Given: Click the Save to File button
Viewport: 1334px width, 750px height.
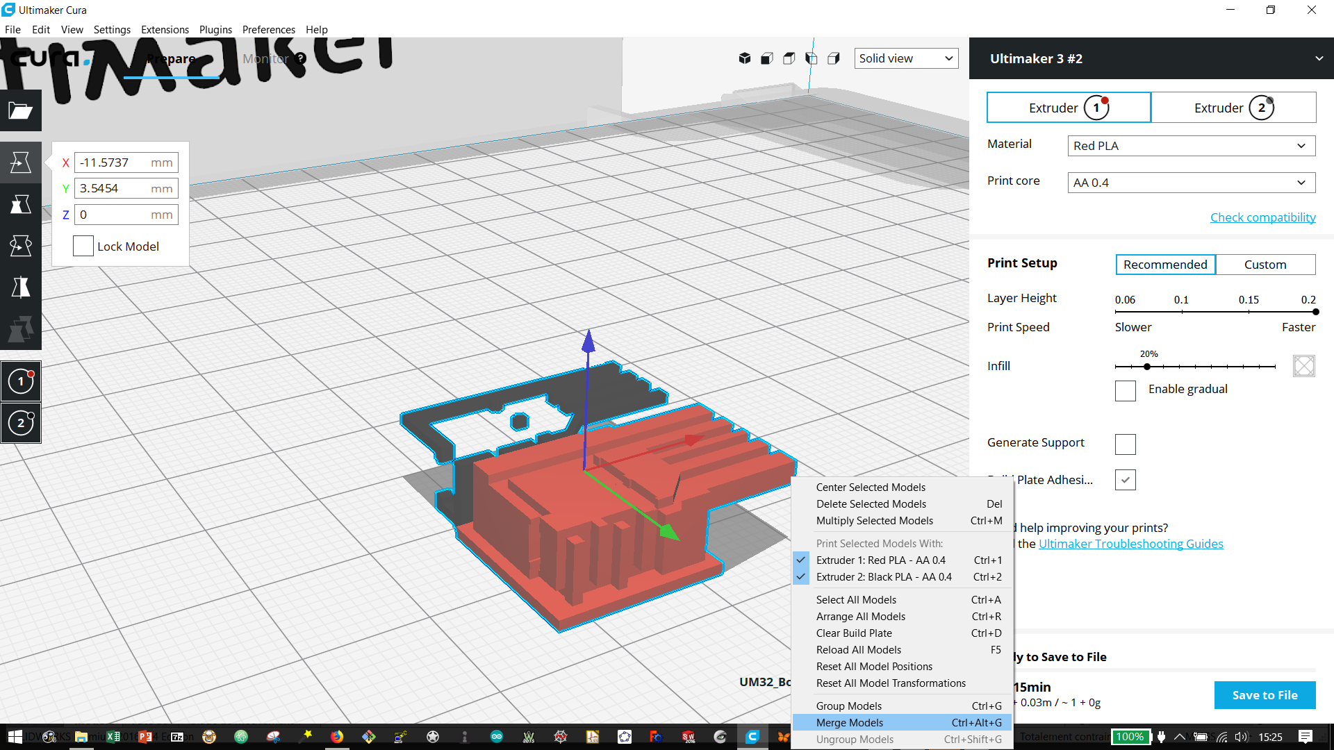Looking at the screenshot, I should (x=1265, y=695).
